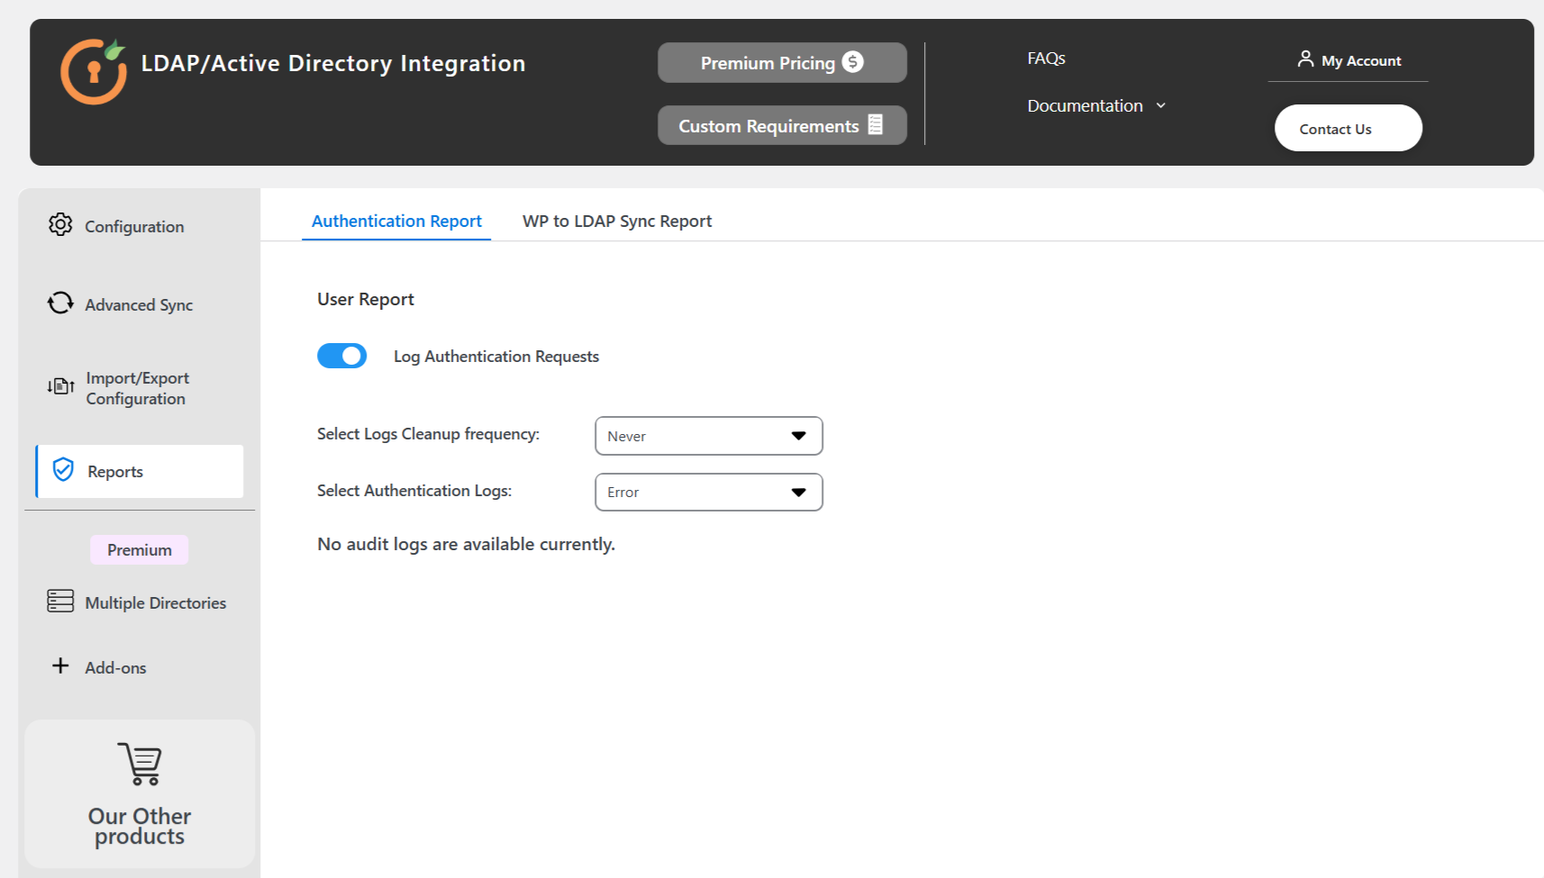Click the Advanced Sync rotation icon

pyautogui.click(x=59, y=303)
